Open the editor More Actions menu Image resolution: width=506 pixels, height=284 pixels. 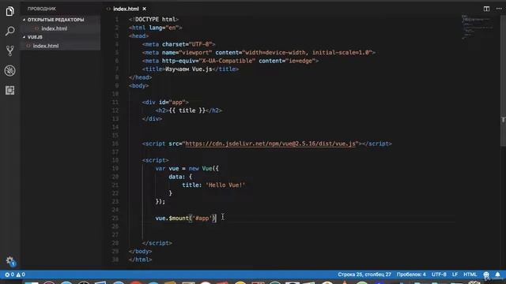(499, 9)
